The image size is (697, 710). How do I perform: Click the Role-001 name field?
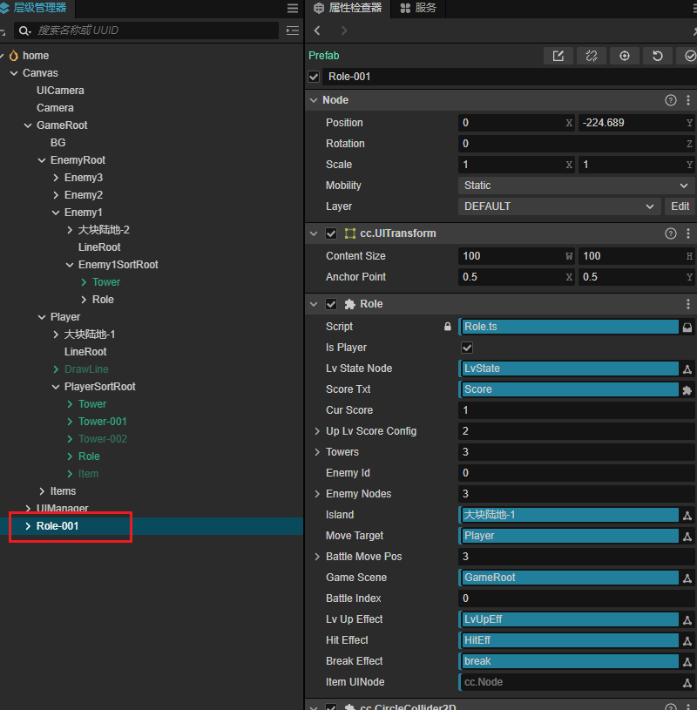[510, 77]
